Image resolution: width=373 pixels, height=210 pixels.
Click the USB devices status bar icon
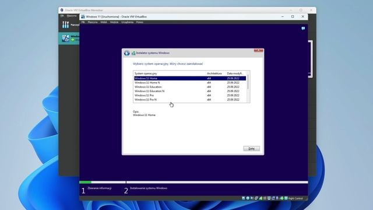[261, 198]
